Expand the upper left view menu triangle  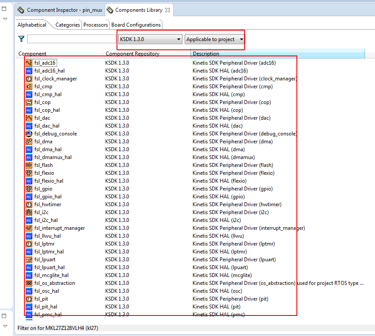pyautogui.click(x=5, y=19)
